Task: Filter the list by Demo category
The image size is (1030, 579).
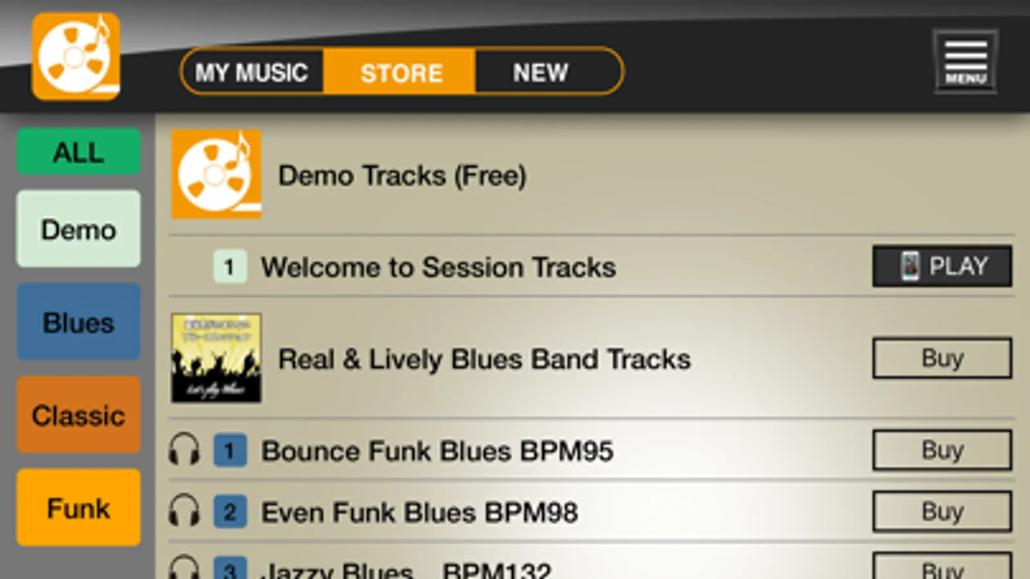Action: click(x=79, y=229)
